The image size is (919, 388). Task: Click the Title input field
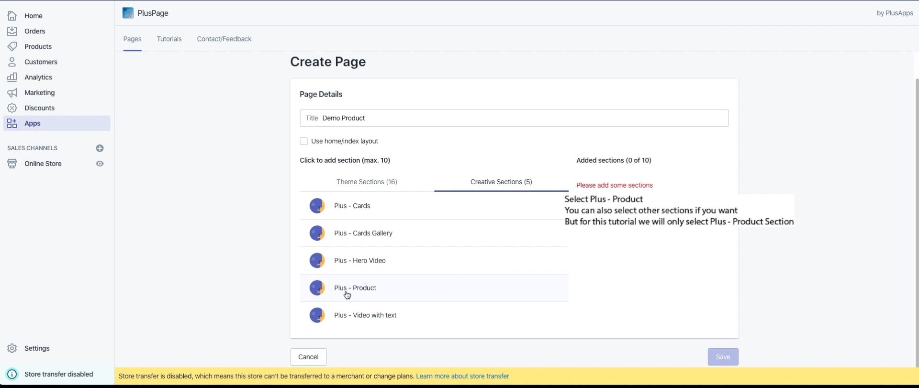[514, 118]
